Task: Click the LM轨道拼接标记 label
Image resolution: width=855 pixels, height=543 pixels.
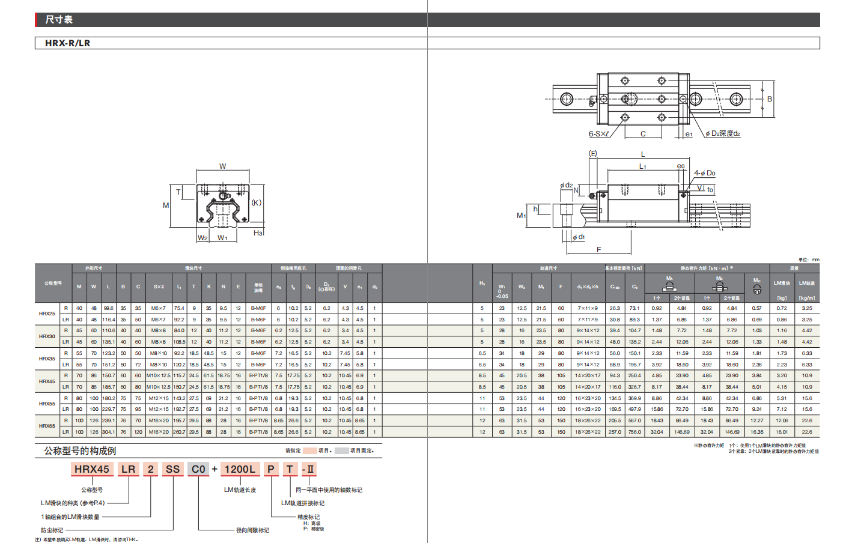Action: click(x=302, y=503)
